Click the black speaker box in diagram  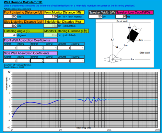[x=133, y=36]
